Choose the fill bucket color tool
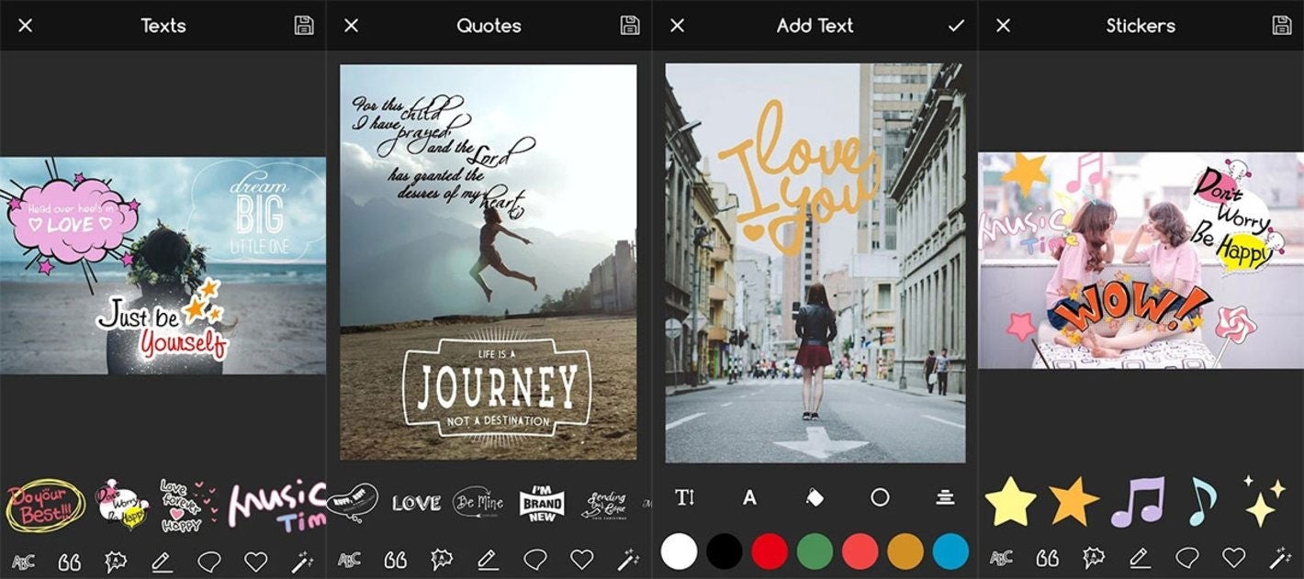The image size is (1304, 579). (x=815, y=496)
